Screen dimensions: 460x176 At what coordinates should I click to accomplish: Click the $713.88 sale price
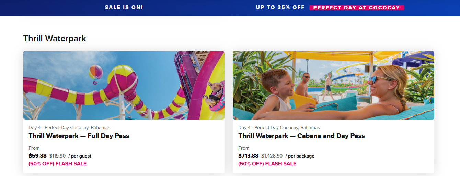(248, 156)
